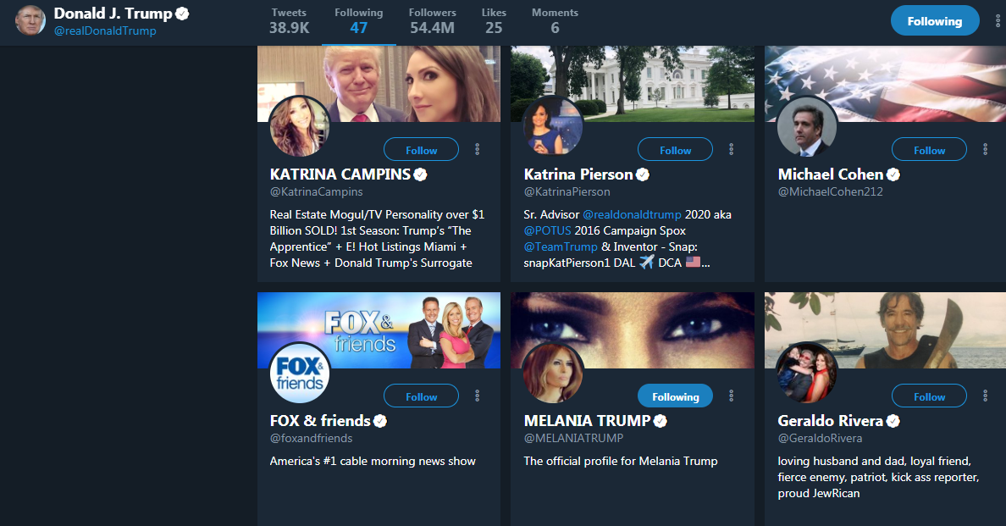
Task: Click the FOX & friends logo avatar
Action: pos(299,373)
